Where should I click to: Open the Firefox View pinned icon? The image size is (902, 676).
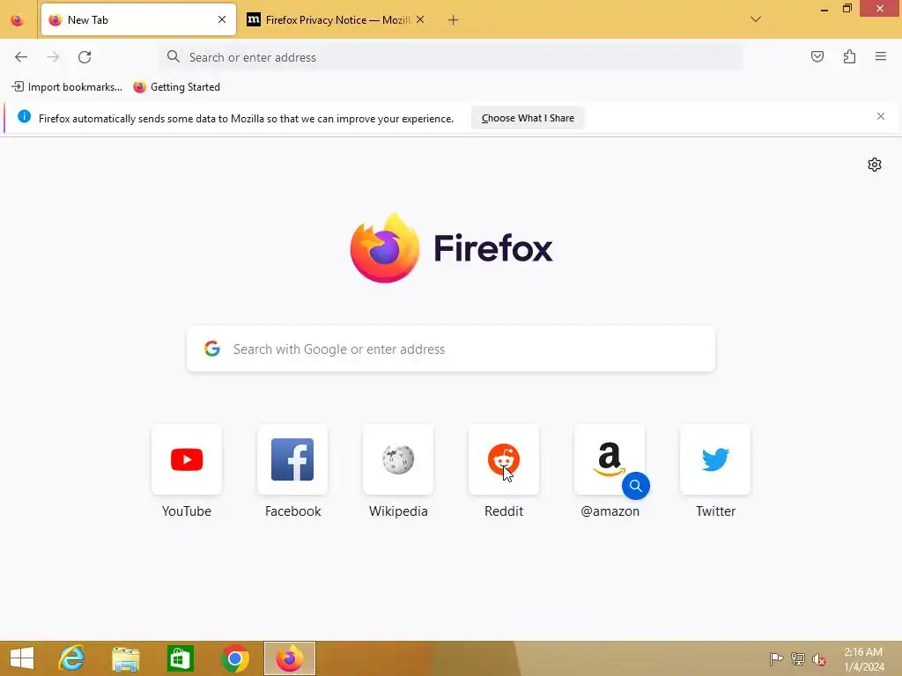(18, 20)
